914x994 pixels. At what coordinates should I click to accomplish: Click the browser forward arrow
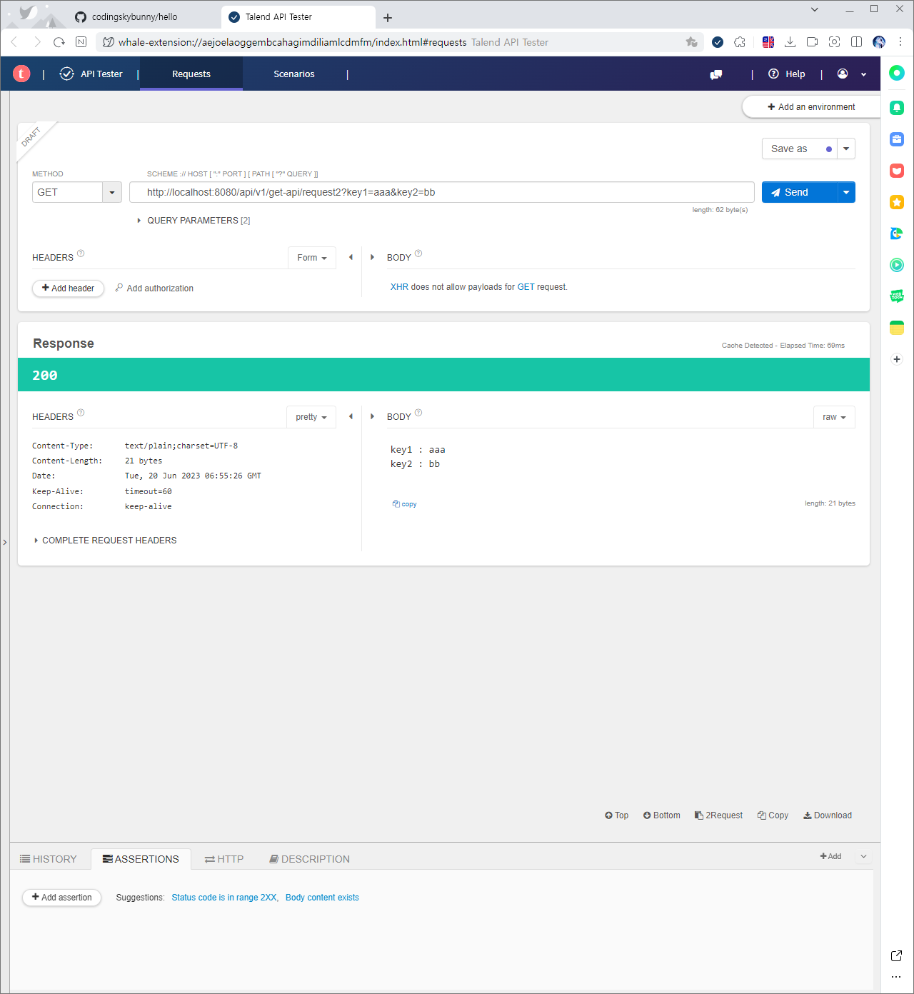pos(37,42)
